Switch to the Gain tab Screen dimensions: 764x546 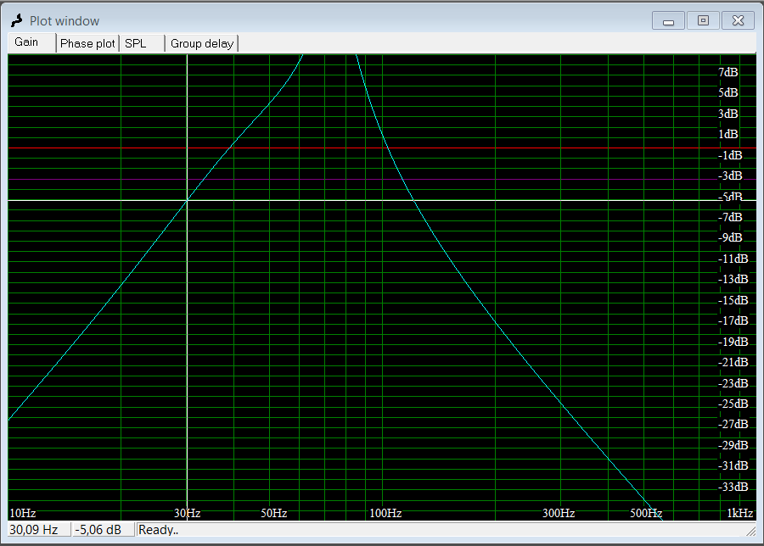pos(27,42)
